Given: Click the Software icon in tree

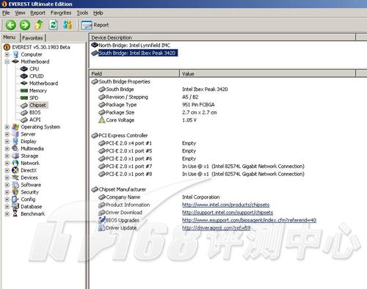Looking at the screenshot, I should coord(15,185).
